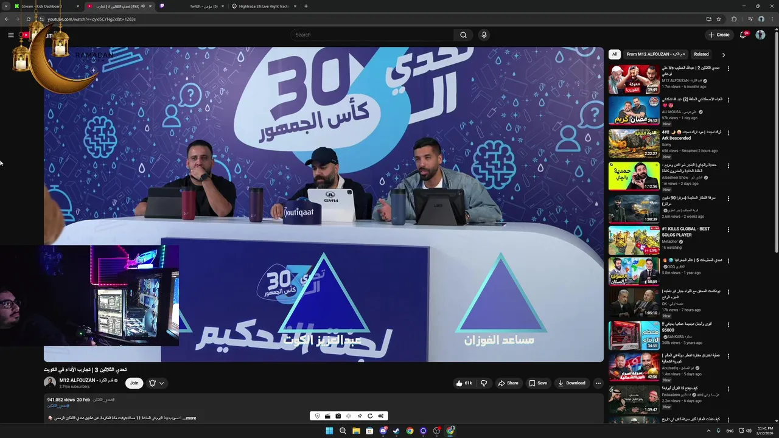This screenshot has height=438, width=779.
Task: Open Chrome three-dot menu
Action: 772,19
